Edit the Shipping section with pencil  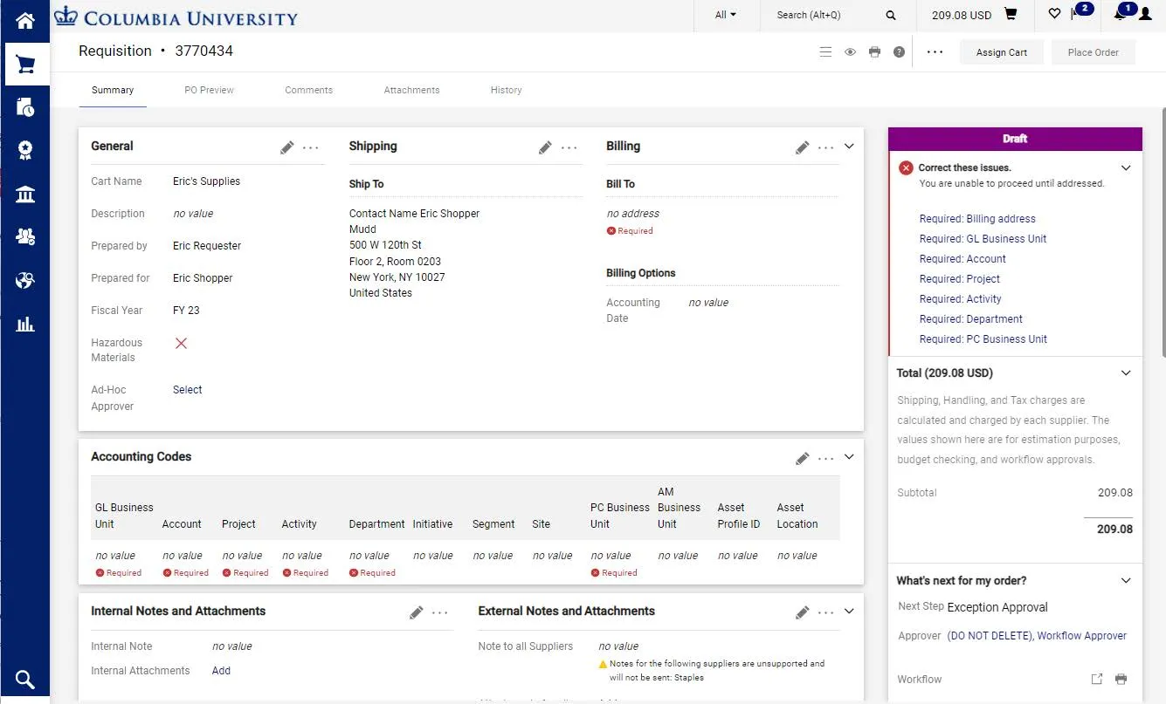[x=545, y=147]
